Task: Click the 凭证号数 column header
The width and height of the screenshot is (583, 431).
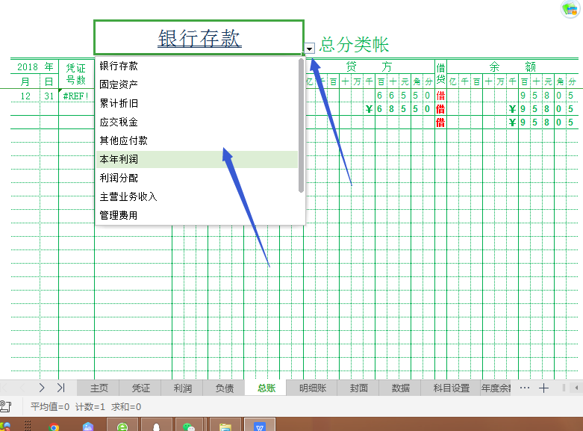Action: (x=76, y=74)
